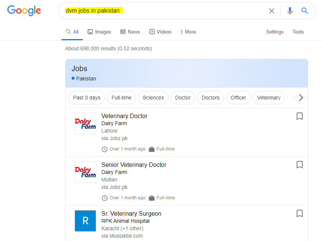322x241 pixels.
Task: Click the Google logo
Action: (24, 10)
